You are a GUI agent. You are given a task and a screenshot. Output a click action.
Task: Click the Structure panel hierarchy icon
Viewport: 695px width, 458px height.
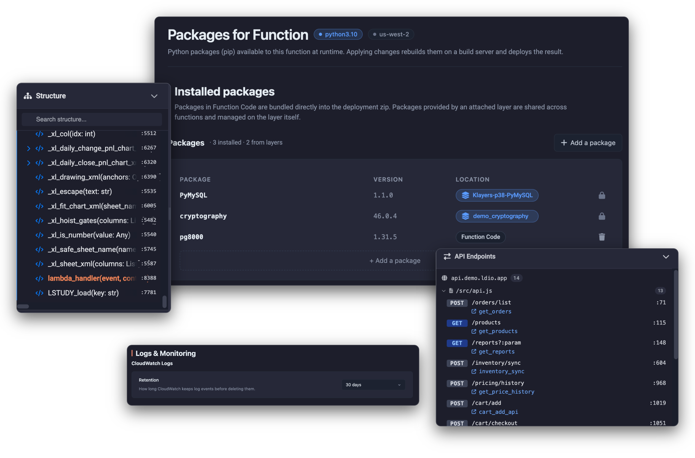[28, 96]
